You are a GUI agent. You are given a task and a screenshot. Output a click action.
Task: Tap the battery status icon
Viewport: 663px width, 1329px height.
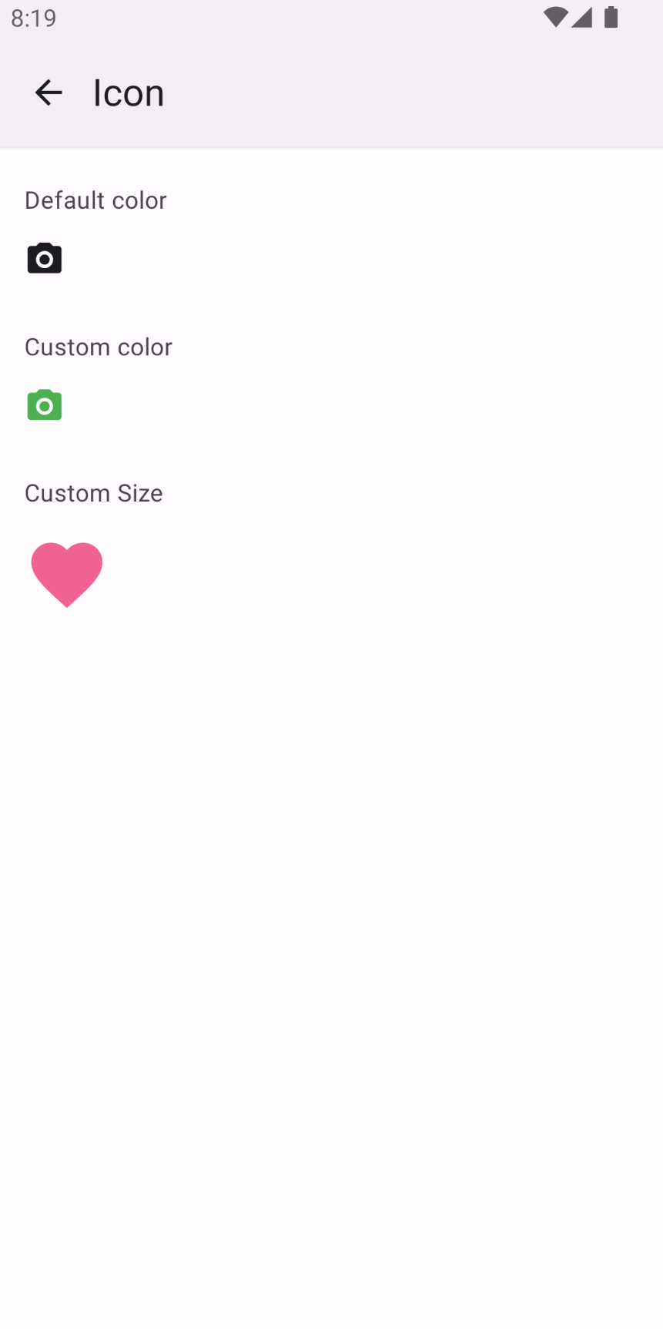(611, 17)
